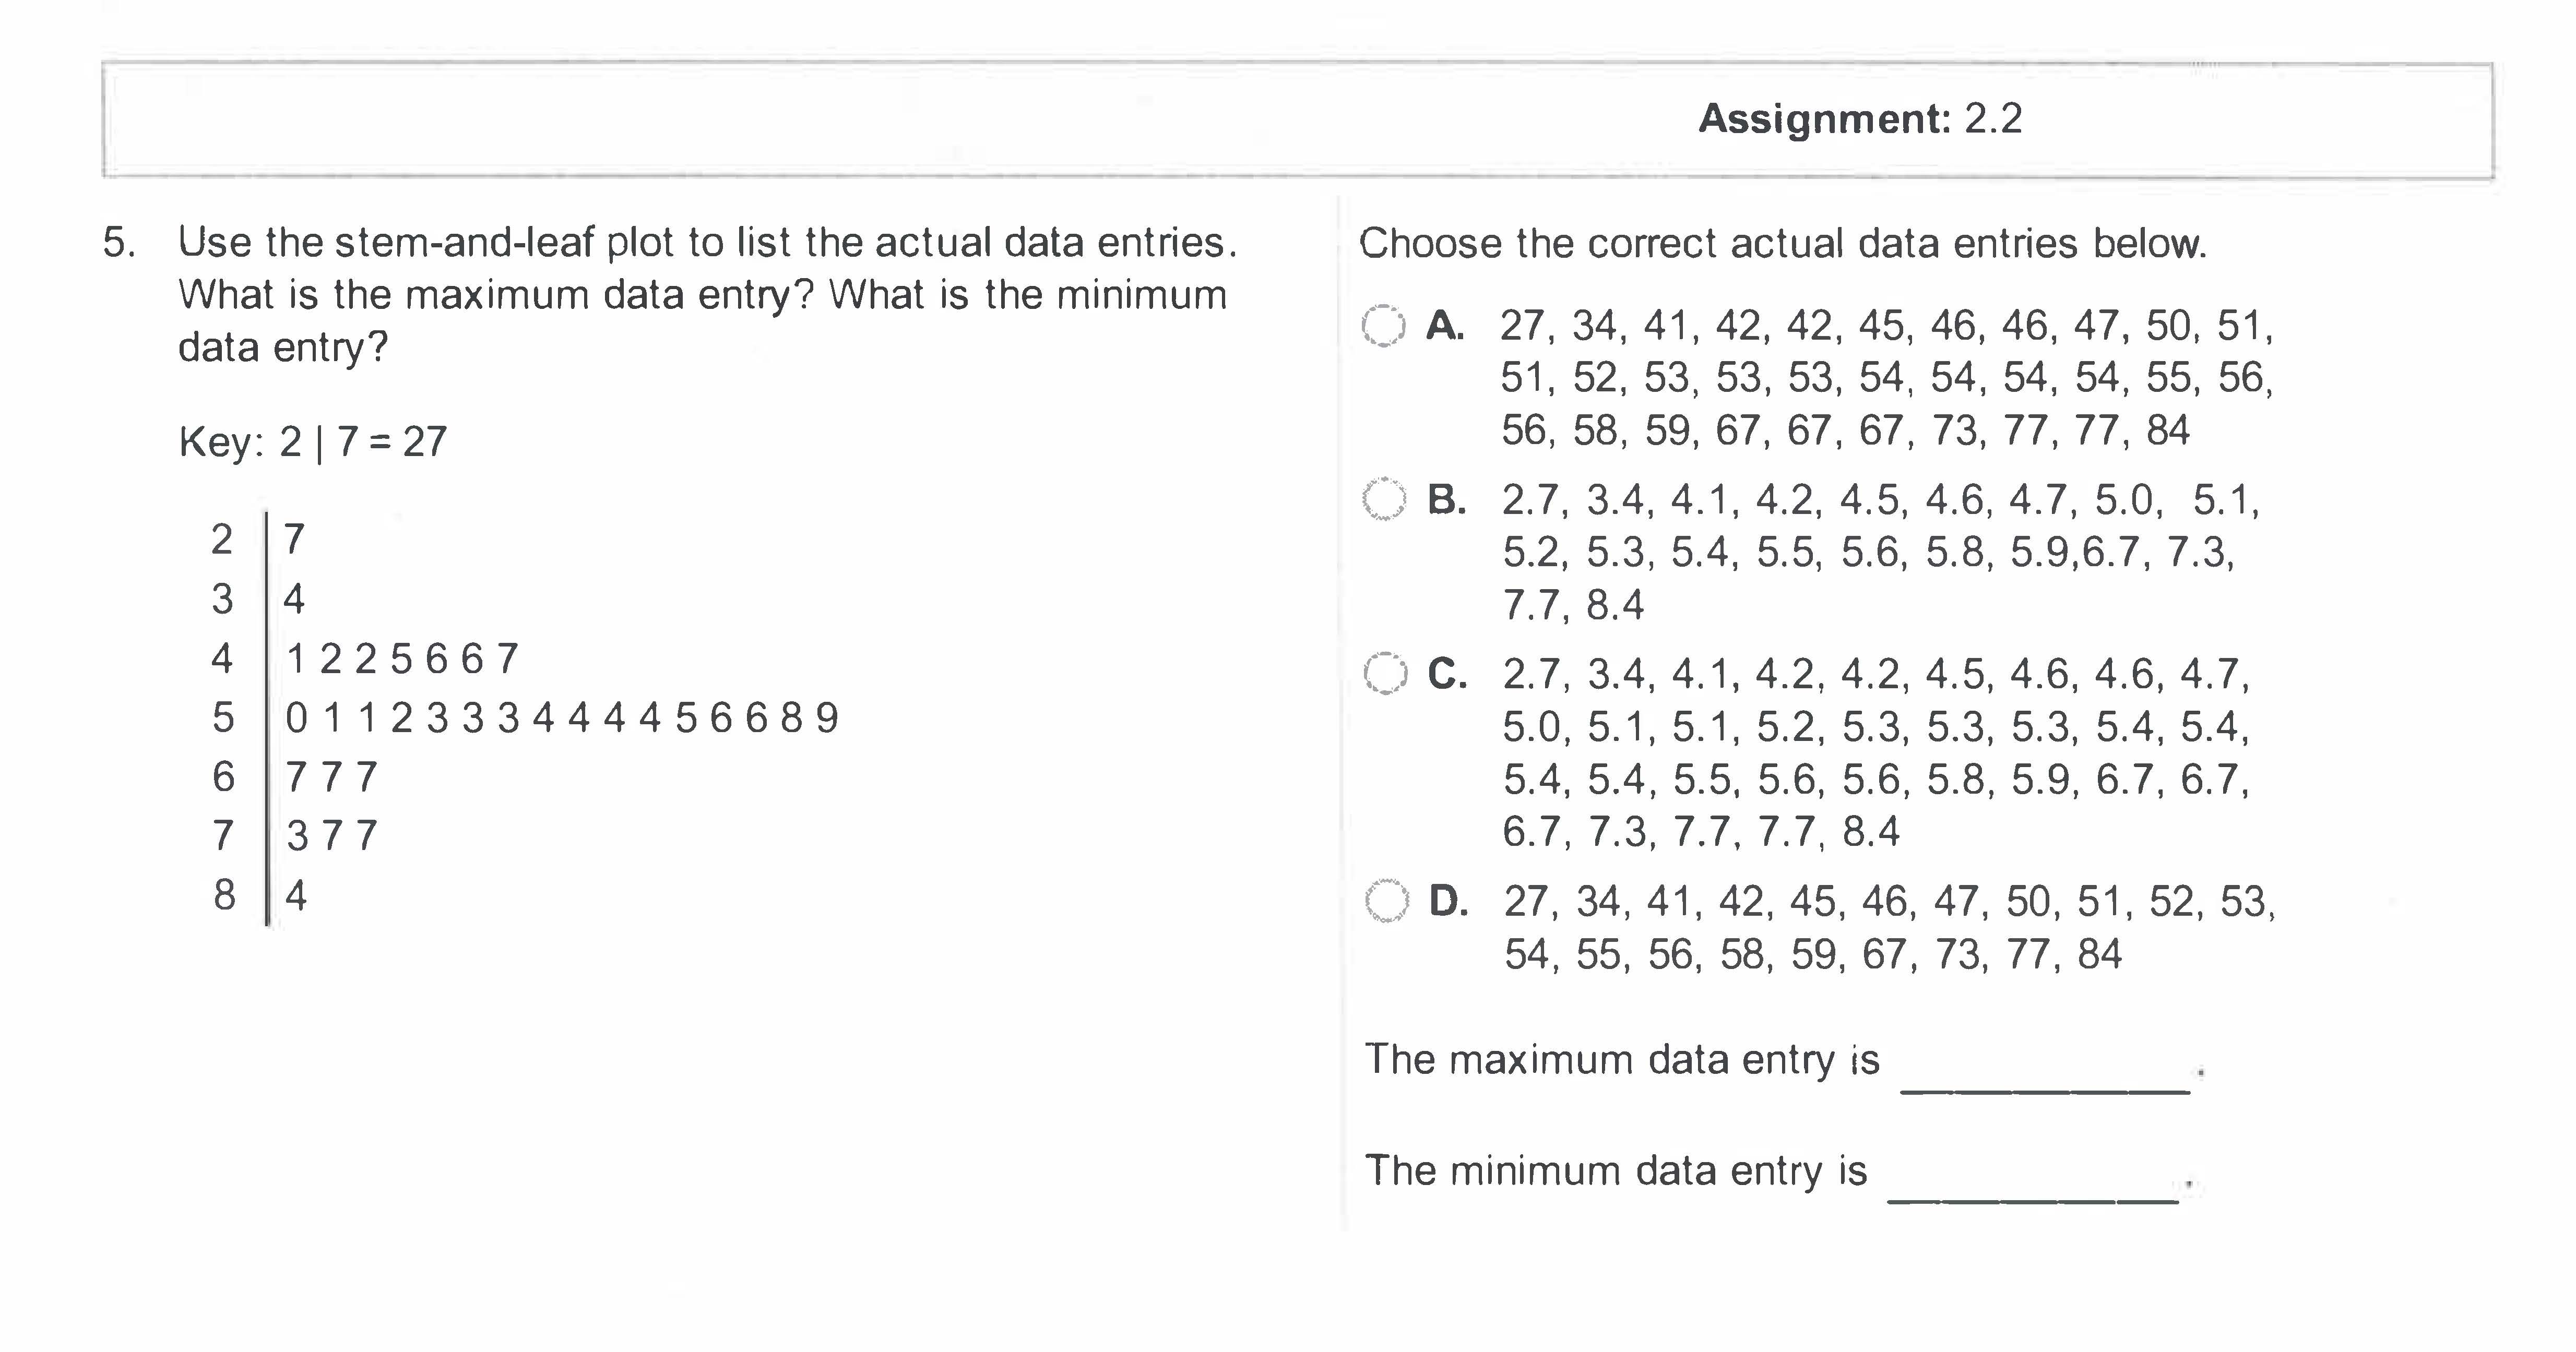Image resolution: width=2576 pixels, height=1352 pixels.
Task: Click the long leaves row for stem 5
Action: click(561, 718)
